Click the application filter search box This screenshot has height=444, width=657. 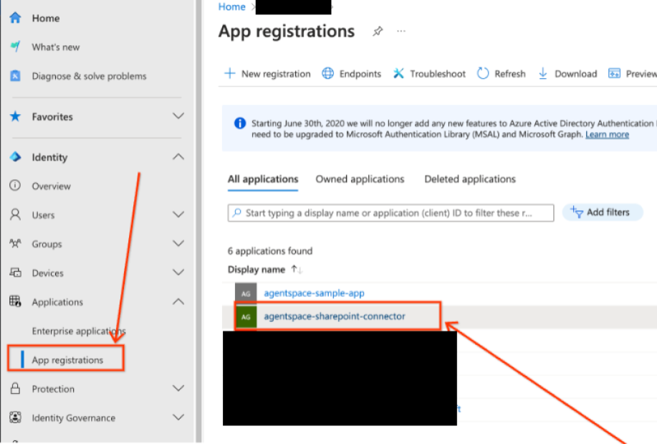coord(390,212)
